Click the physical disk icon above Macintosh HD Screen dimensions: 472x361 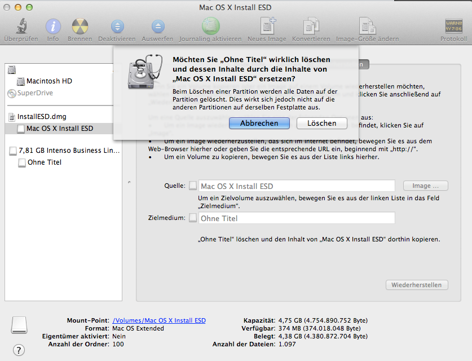(x=12, y=70)
